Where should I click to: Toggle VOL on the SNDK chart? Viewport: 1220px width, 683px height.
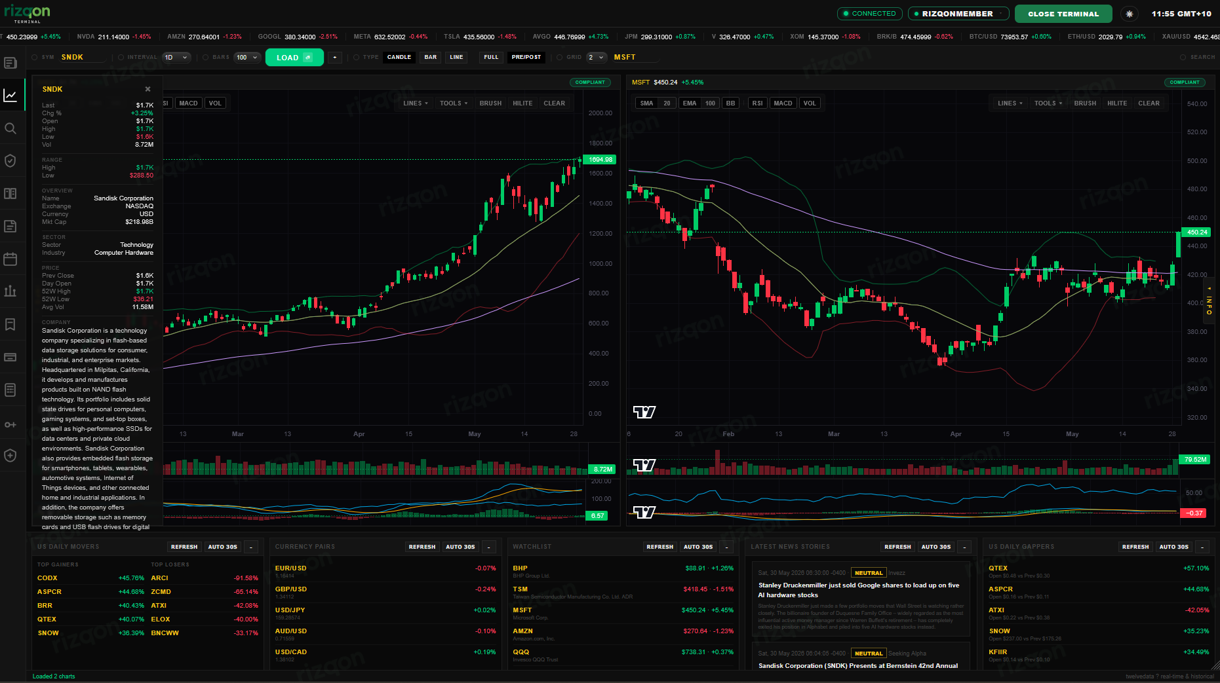click(x=215, y=103)
